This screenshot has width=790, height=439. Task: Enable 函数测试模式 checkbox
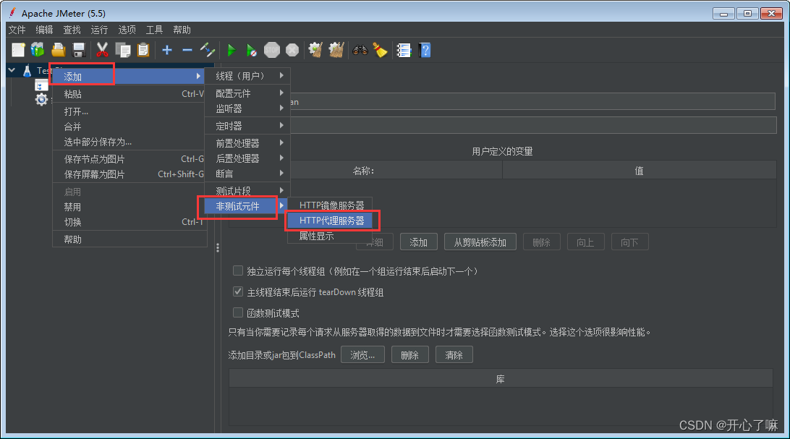tap(238, 312)
